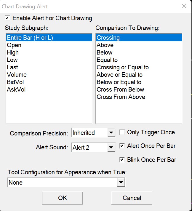192x211 pixels.
Task: Select High in Study Subgraph list
Action: coord(49,52)
